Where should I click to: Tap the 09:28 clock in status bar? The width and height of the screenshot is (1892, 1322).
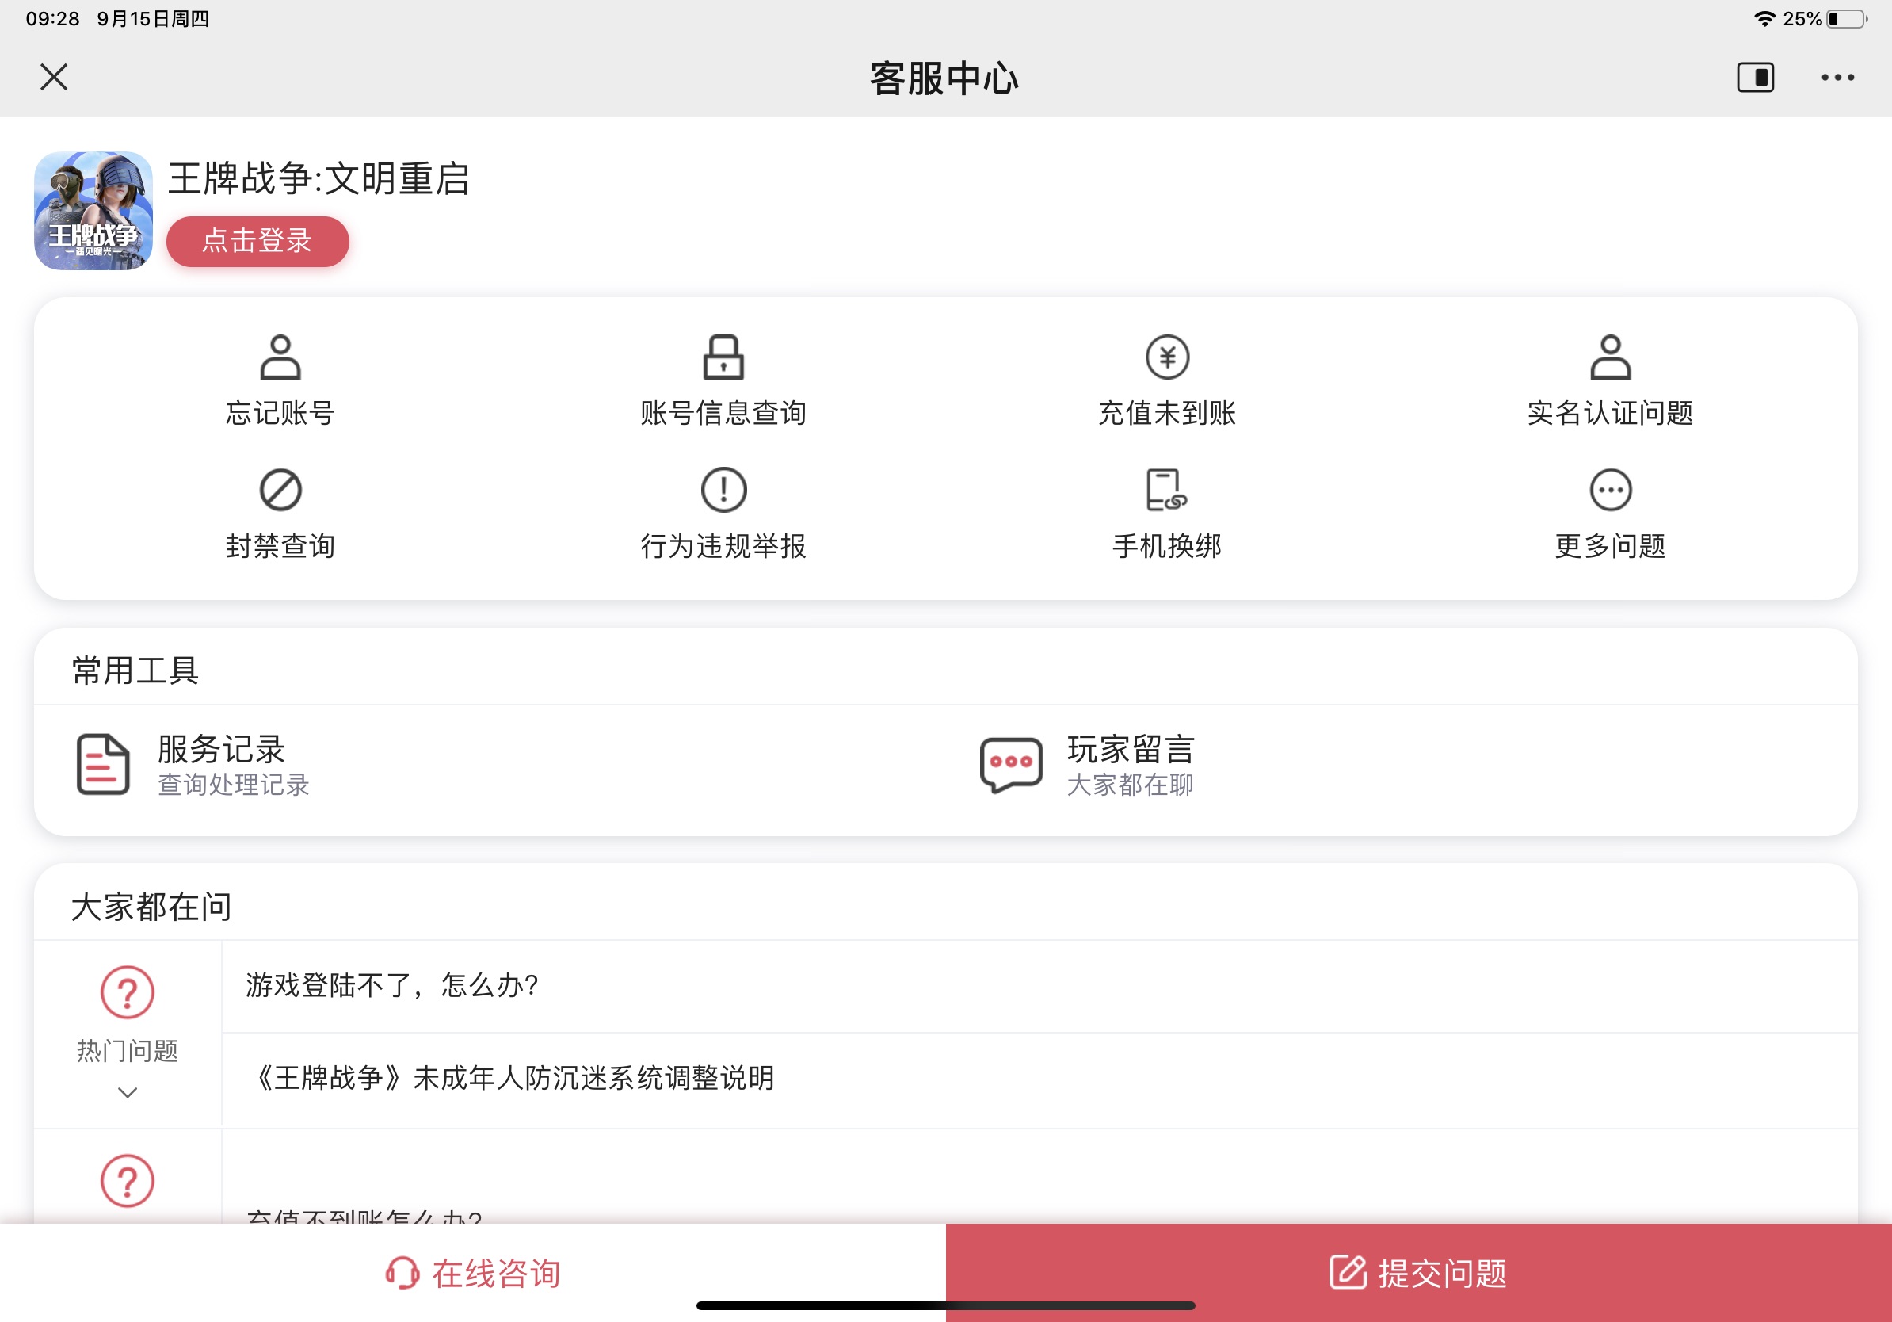(53, 19)
